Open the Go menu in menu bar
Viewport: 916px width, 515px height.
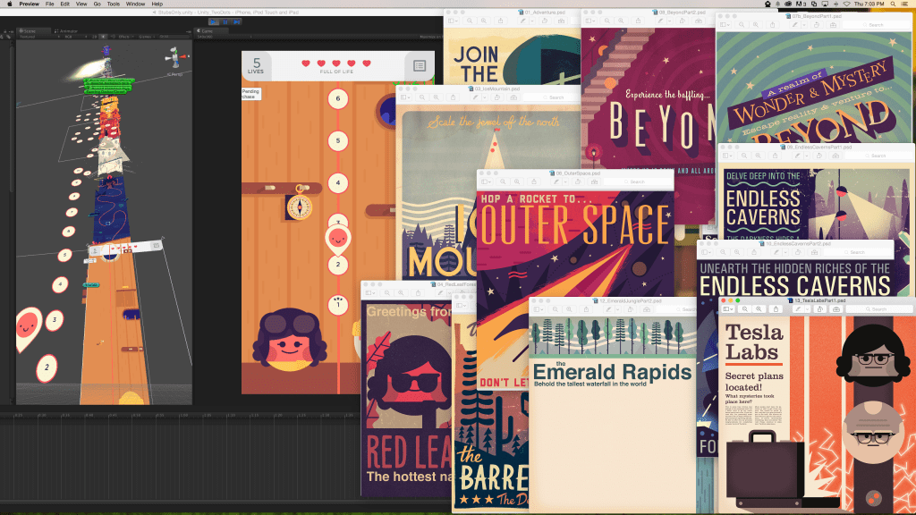95,4
